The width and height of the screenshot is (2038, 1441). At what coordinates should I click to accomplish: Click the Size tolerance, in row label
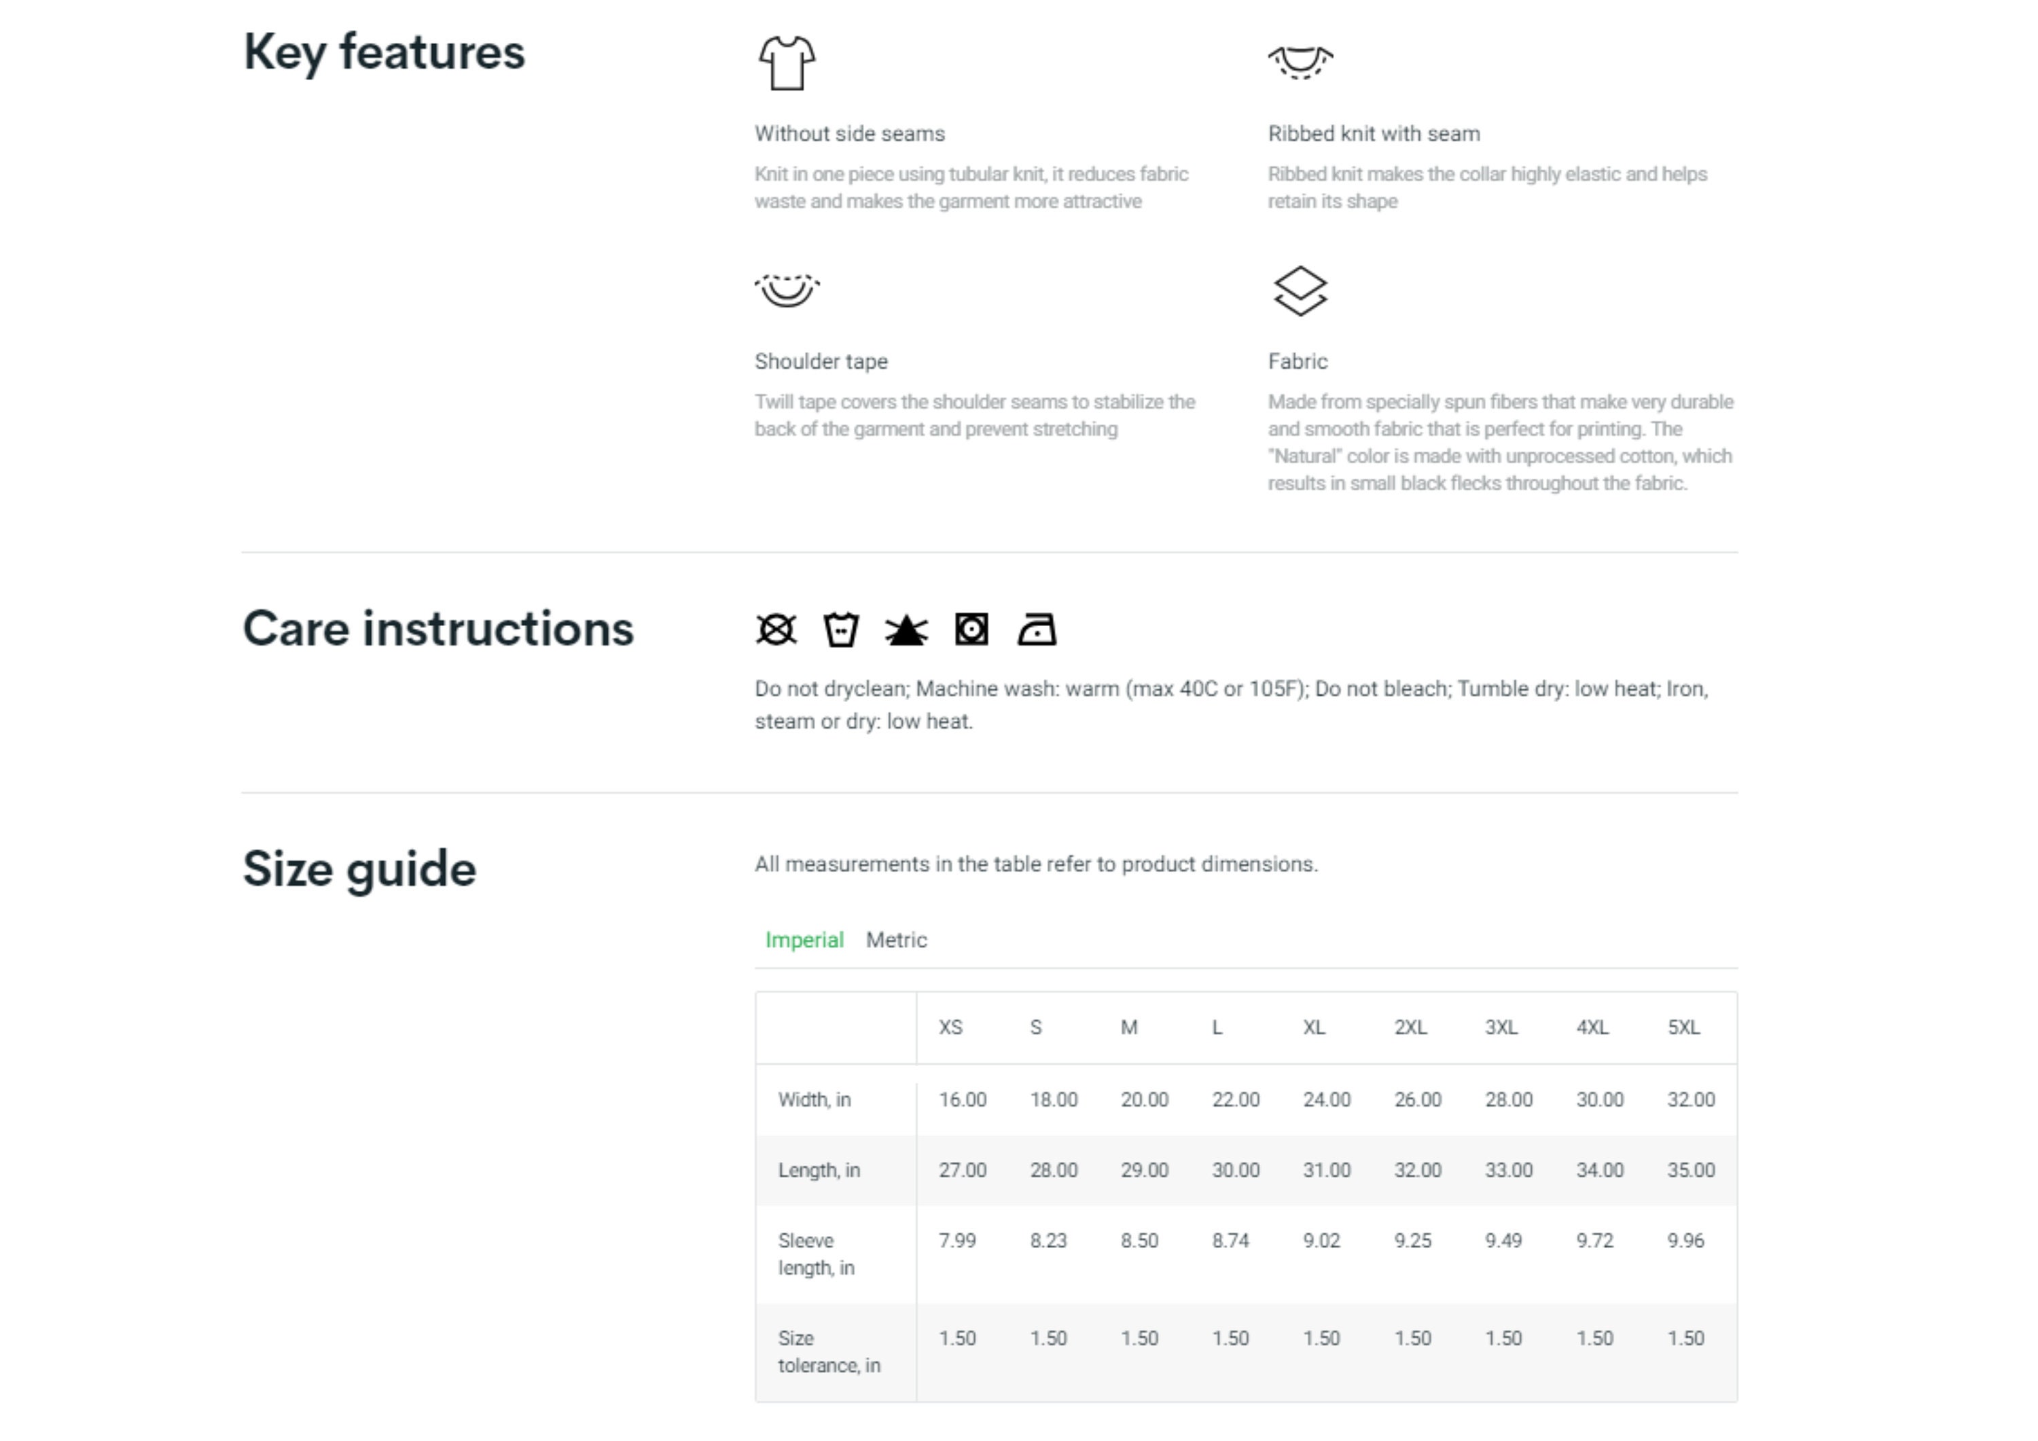tap(829, 1351)
